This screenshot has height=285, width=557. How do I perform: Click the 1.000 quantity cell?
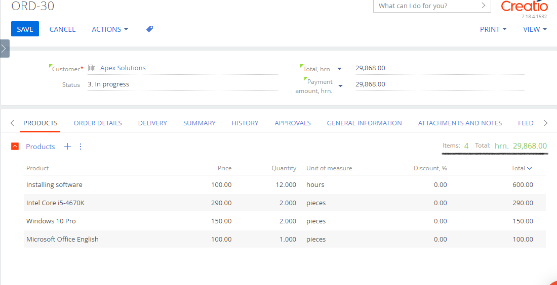point(288,240)
